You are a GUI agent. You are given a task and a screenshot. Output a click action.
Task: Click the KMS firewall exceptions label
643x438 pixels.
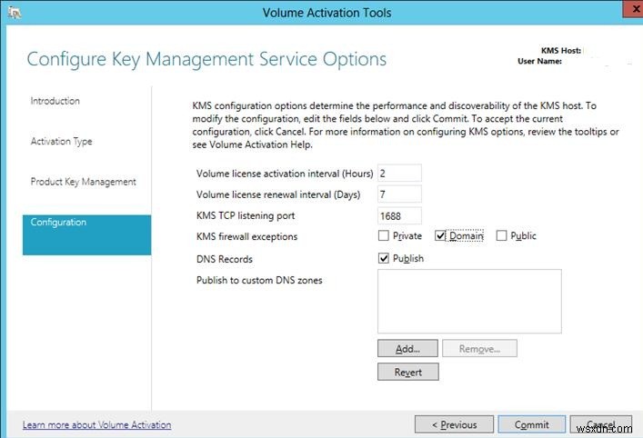click(246, 236)
